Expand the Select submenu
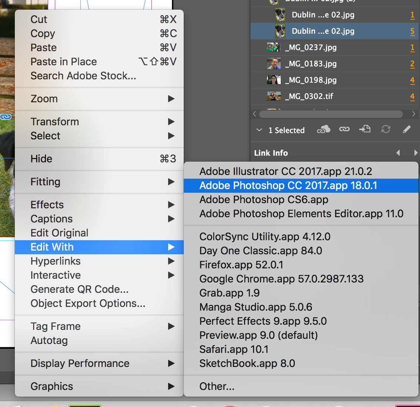The width and height of the screenshot is (420, 407). coord(99,136)
